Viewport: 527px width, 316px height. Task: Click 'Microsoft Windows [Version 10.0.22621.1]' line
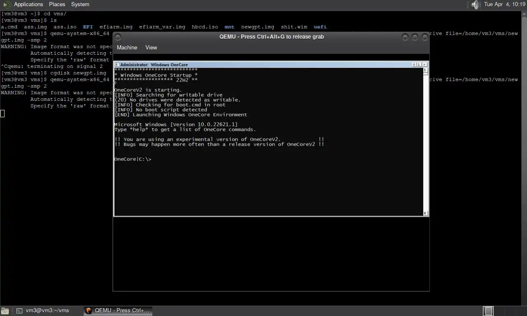[176, 125]
